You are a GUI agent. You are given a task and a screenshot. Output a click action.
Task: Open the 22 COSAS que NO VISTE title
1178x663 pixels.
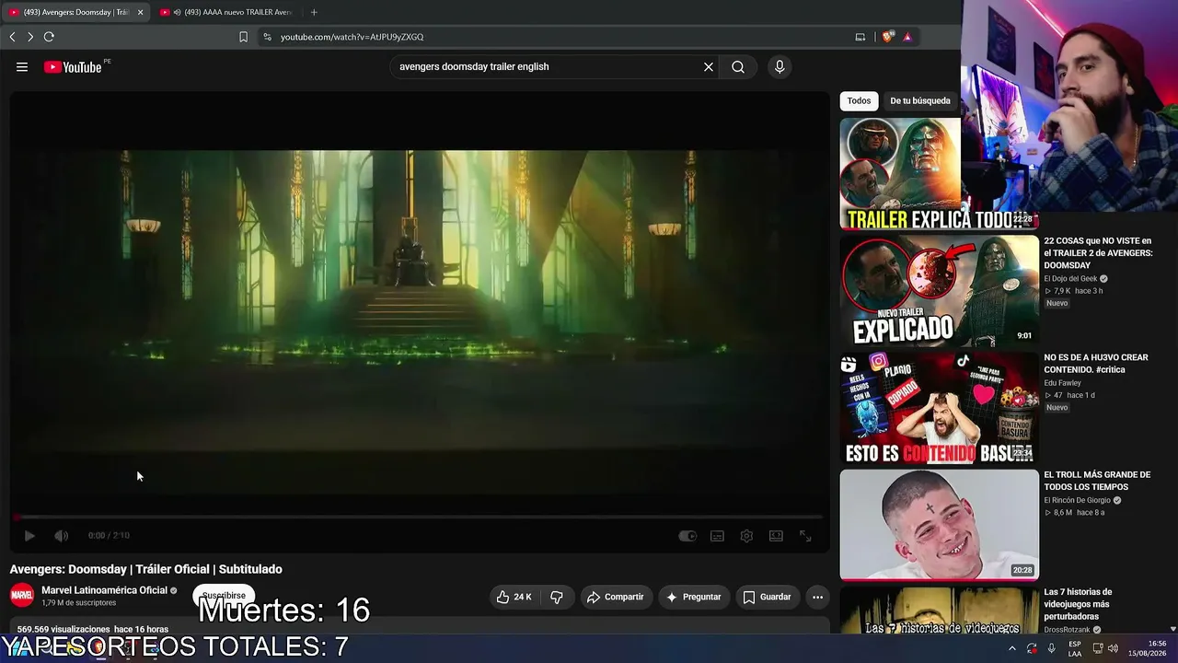(x=1098, y=253)
